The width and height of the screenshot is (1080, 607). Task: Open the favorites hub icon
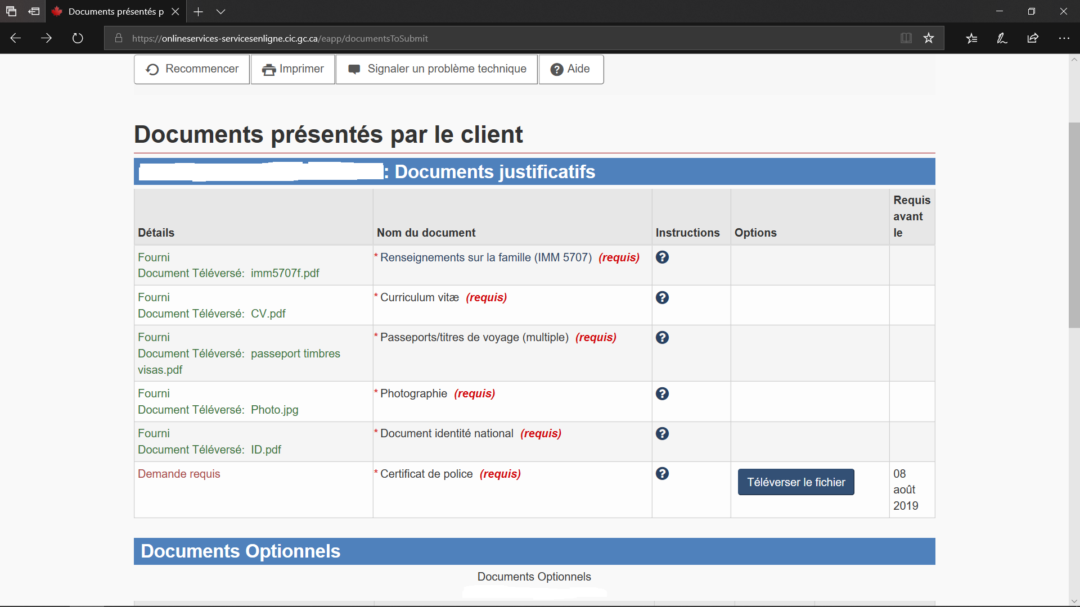pos(971,38)
